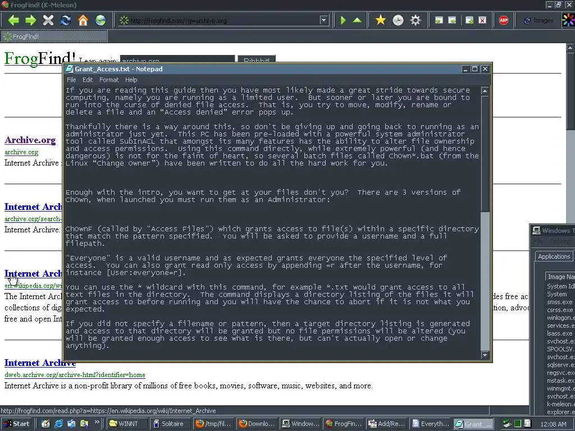Open the en.wikipedia.org Internet Archive result heading
The height and width of the screenshot is (431, 575).
pos(33,273)
